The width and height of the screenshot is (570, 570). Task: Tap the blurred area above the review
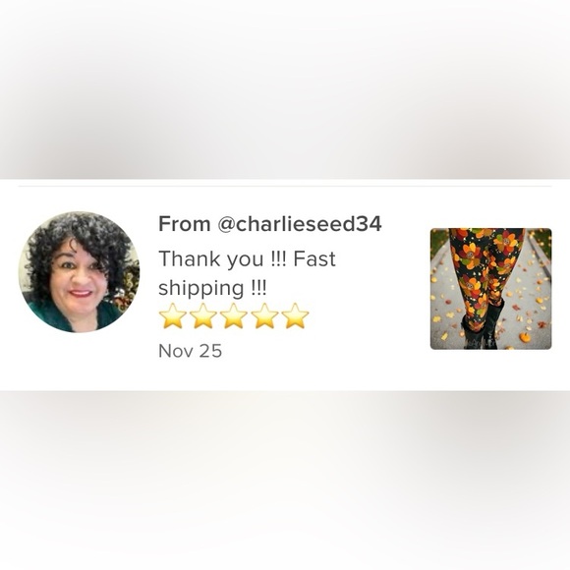click(285, 89)
